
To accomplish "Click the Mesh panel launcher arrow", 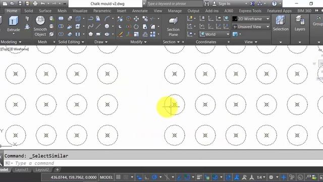I will (54, 42).
